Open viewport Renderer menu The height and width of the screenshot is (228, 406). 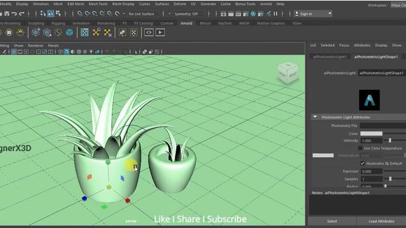tap(36, 46)
